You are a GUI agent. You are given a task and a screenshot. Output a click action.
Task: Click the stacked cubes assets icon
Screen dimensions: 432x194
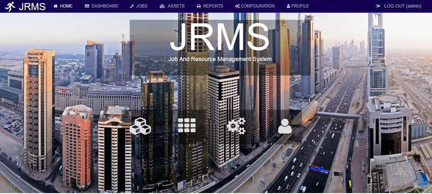point(140,126)
